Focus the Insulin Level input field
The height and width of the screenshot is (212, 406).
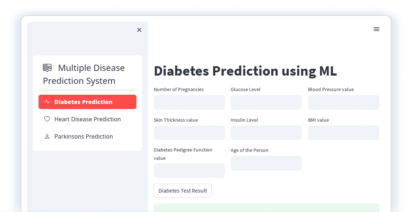coord(266,133)
